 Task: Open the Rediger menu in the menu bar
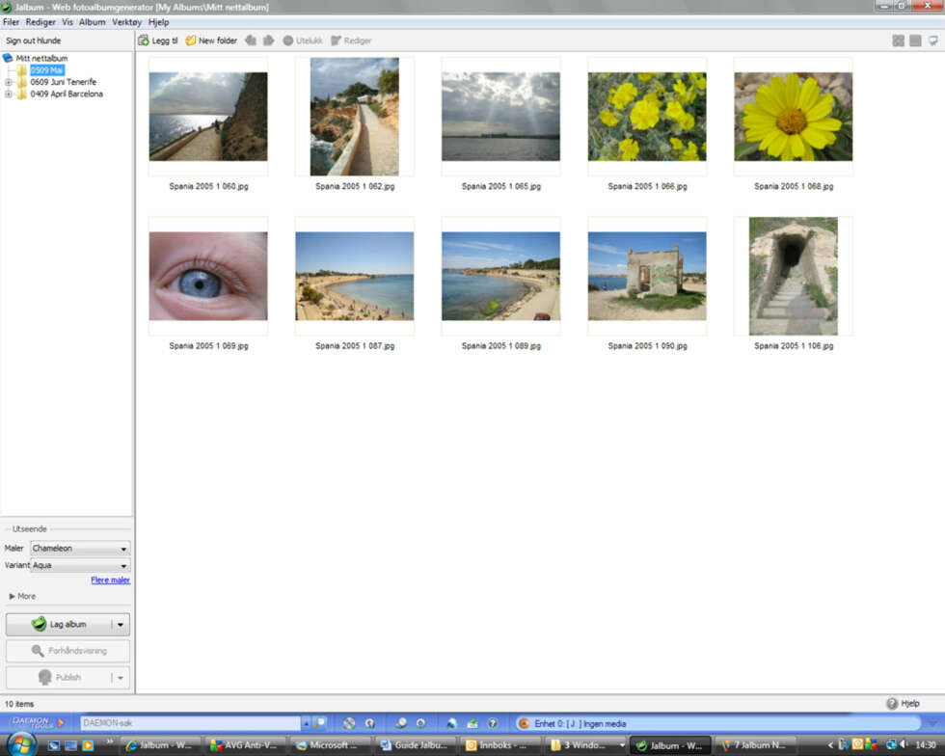tap(40, 22)
